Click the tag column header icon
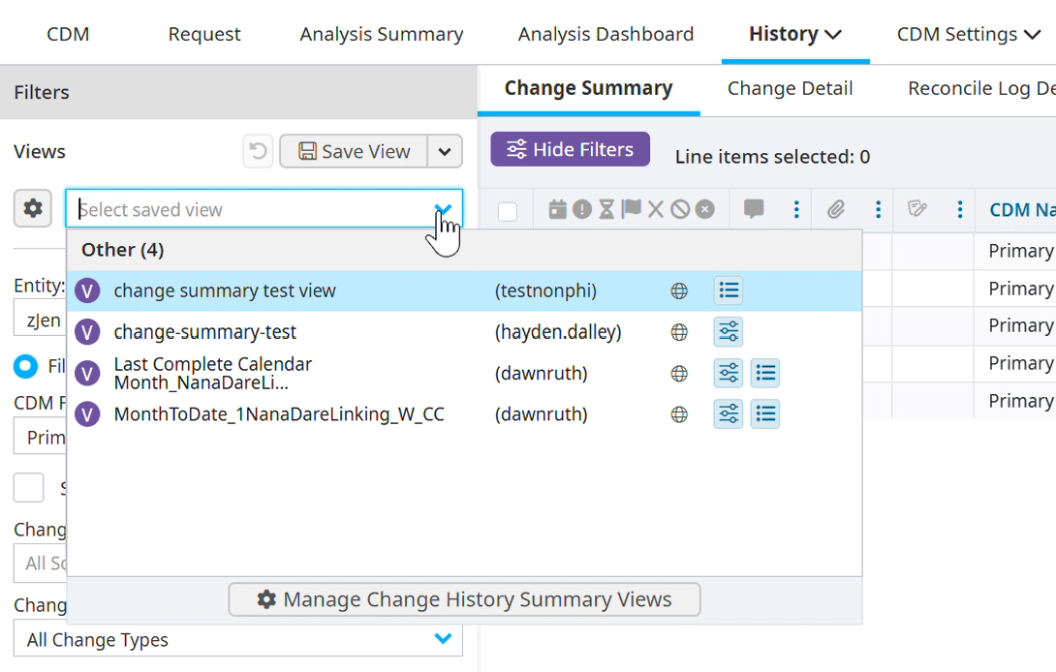Screen dimensions: 1056x672 click(917, 209)
